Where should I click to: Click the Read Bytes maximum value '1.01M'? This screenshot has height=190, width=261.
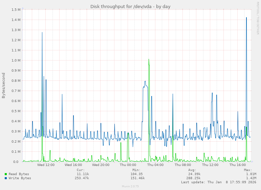click(251, 174)
